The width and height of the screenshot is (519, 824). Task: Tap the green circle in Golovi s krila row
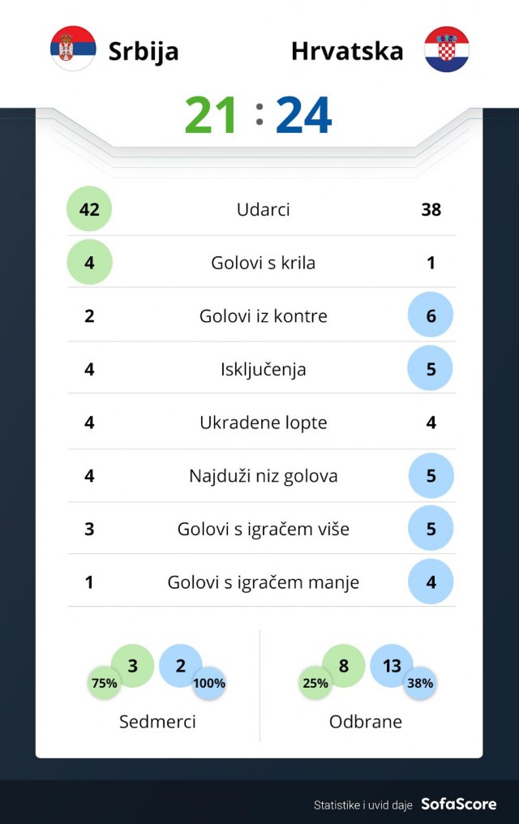pyautogui.click(x=89, y=262)
